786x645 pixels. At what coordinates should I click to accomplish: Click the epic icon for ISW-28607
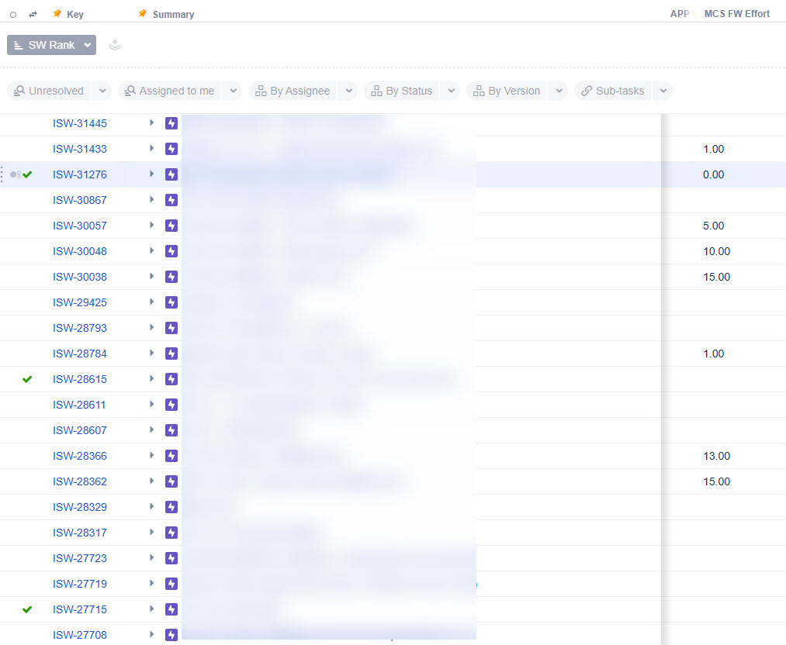[x=171, y=430]
